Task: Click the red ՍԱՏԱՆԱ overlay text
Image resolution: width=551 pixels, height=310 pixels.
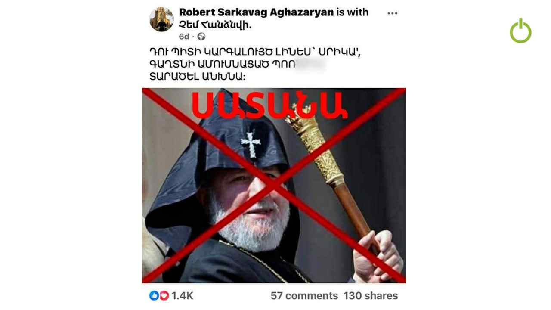Action: pyautogui.click(x=269, y=106)
